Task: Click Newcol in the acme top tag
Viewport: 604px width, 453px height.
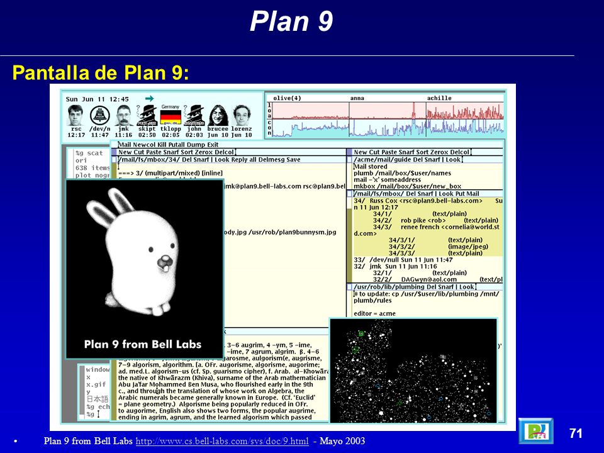Action: click(x=143, y=145)
